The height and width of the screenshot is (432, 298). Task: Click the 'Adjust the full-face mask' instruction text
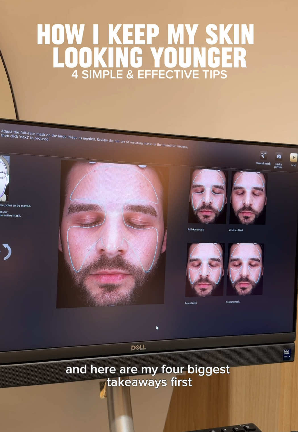point(94,139)
